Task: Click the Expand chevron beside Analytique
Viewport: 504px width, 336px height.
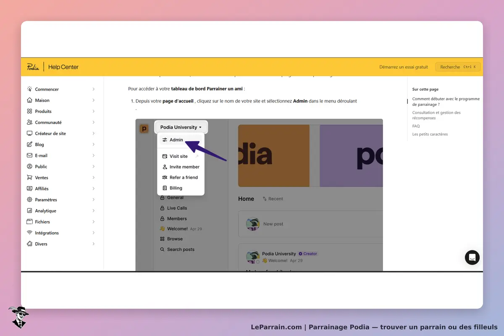Action: [x=94, y=210]
